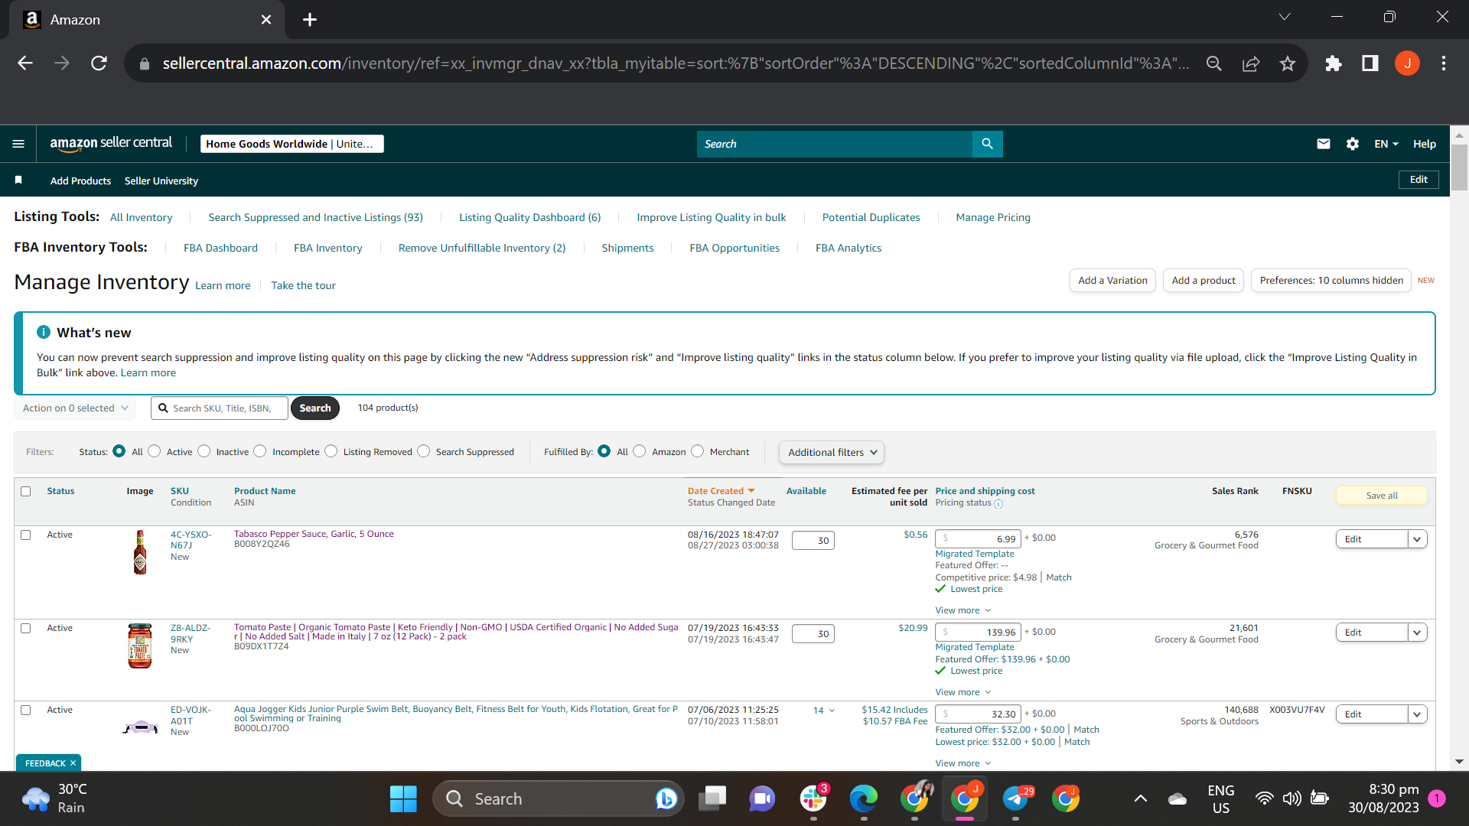Select the Inactive status filter
The width and height of the screenshot is (1469, 826).
click(204, 451)
